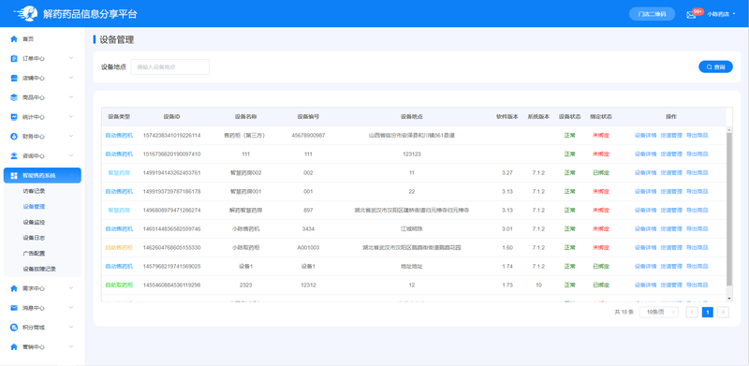Open 设备故障记录 submenu item
The image size is (749, 366).
(39, 269)
